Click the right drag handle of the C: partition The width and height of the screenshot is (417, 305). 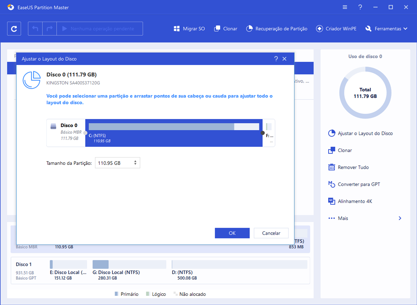pos(263,133)
